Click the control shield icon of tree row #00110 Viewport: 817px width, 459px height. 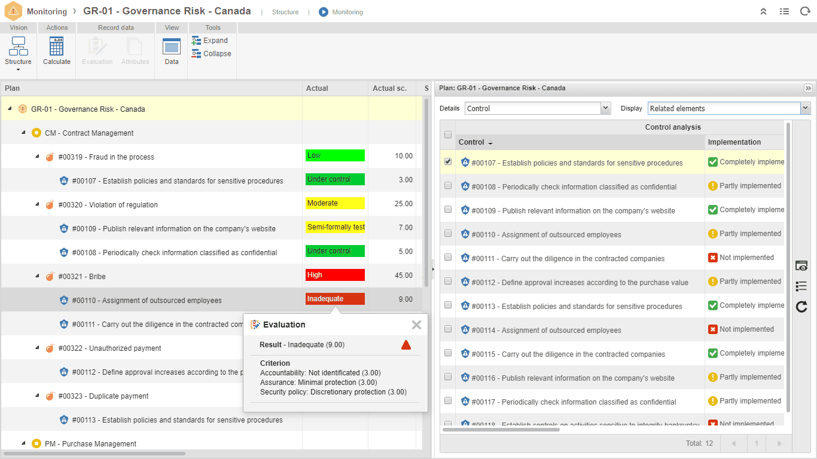64,300
